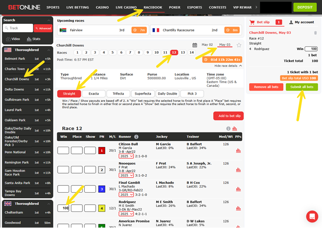Viewport: 322px width, 228px height.
Task: Choose the Superfecta bet type
Action: click(x=143, y=94)
